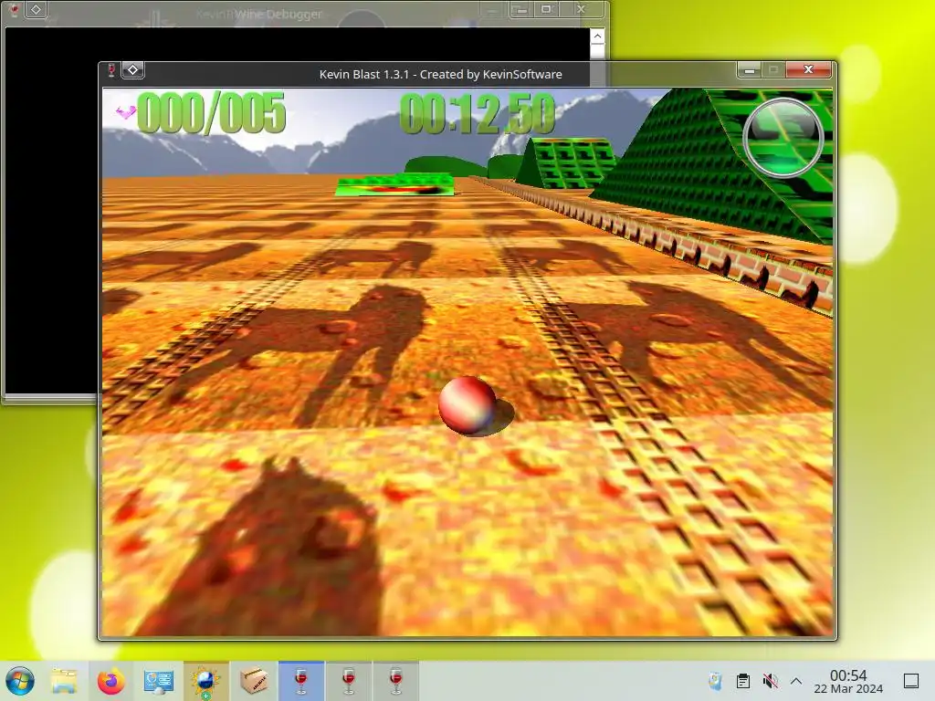Click the Kevin Blast 1.3.1 title bar text

click(x=441, y=75)
